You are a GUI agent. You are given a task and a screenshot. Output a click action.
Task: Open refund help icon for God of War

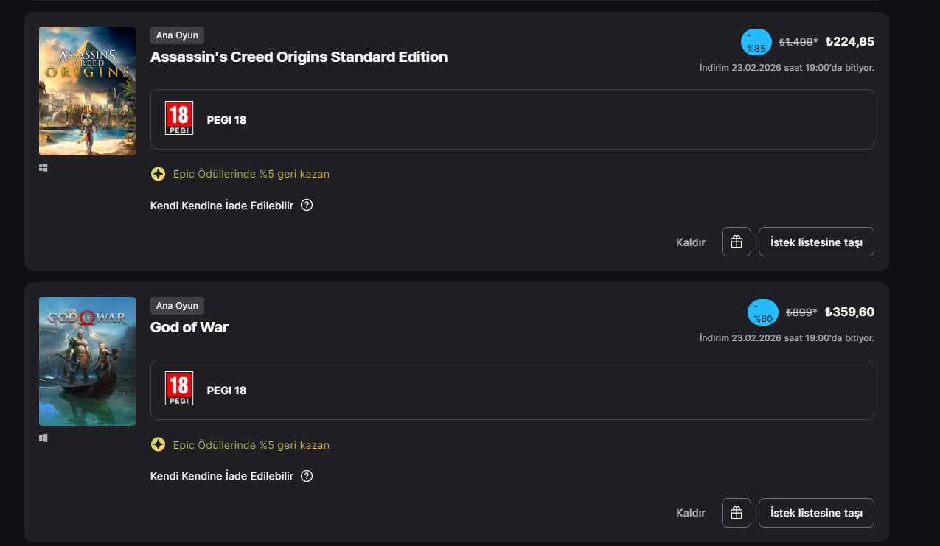click(307, 476)
